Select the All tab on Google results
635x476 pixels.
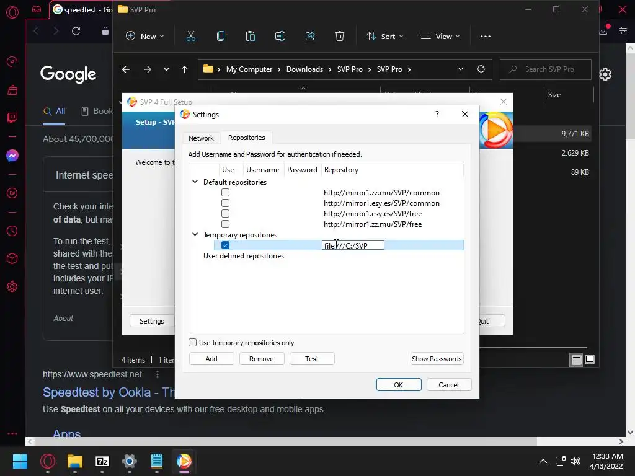click(x=55, y=112)
